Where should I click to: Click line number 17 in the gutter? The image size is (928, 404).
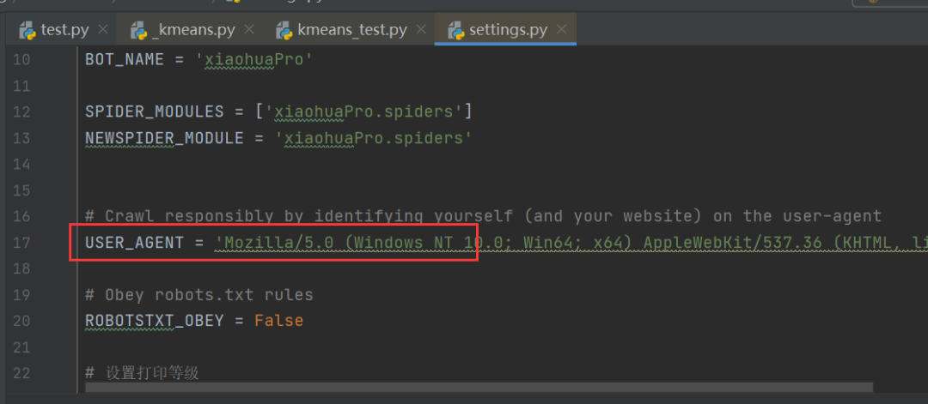pos(21,242)
